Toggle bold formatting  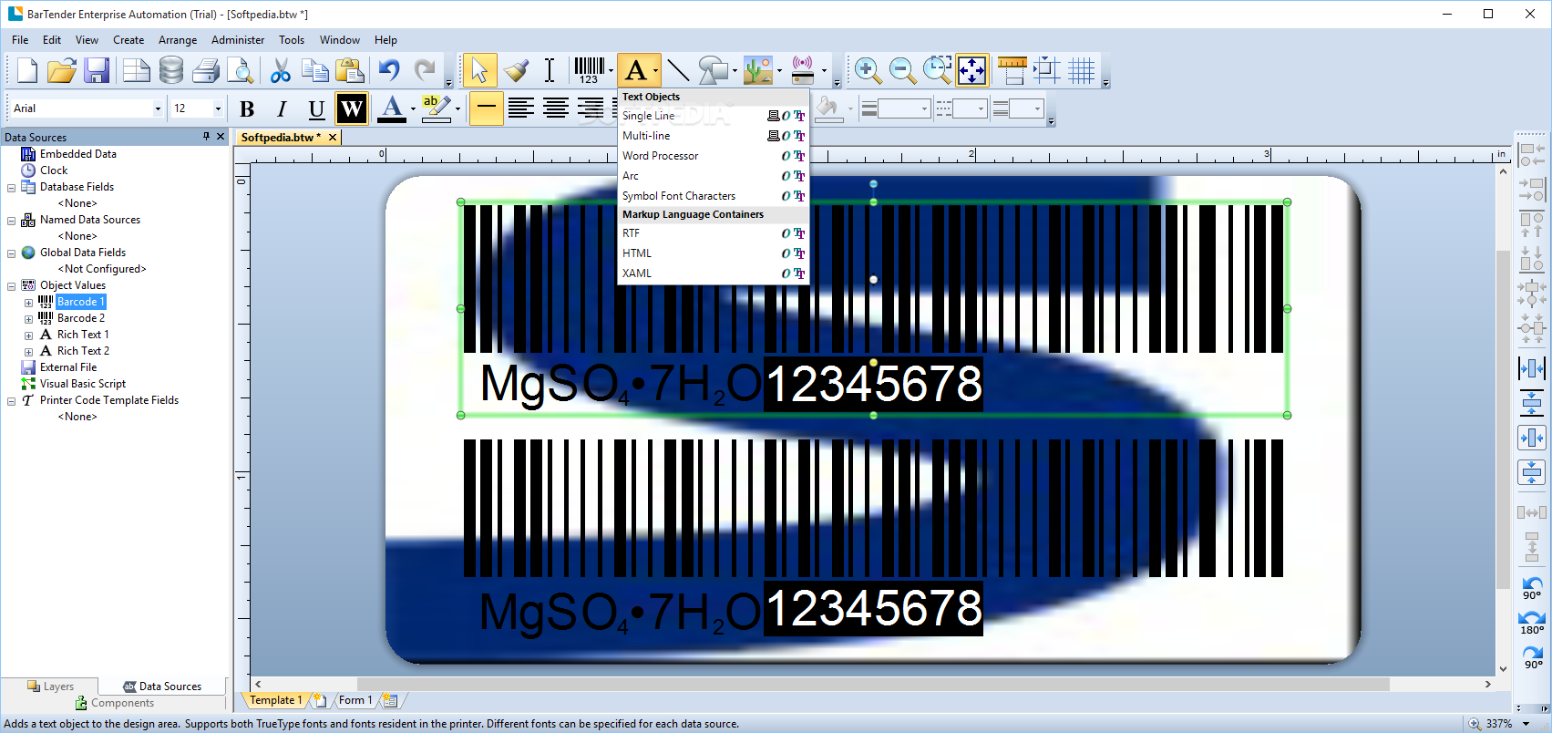click(x=247, y=108)
